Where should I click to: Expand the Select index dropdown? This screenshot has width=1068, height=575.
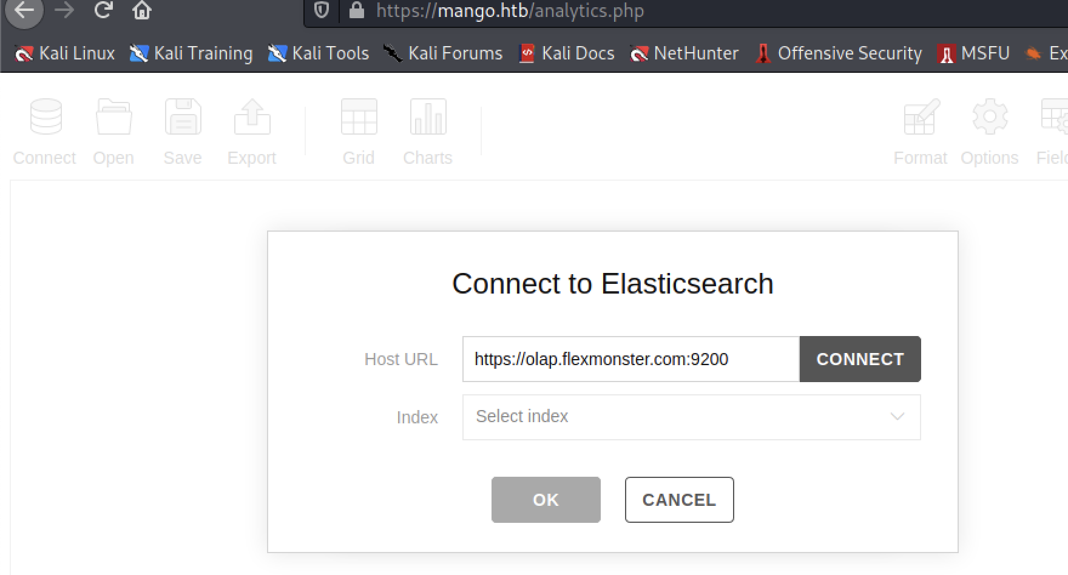(x=691, y=417)
